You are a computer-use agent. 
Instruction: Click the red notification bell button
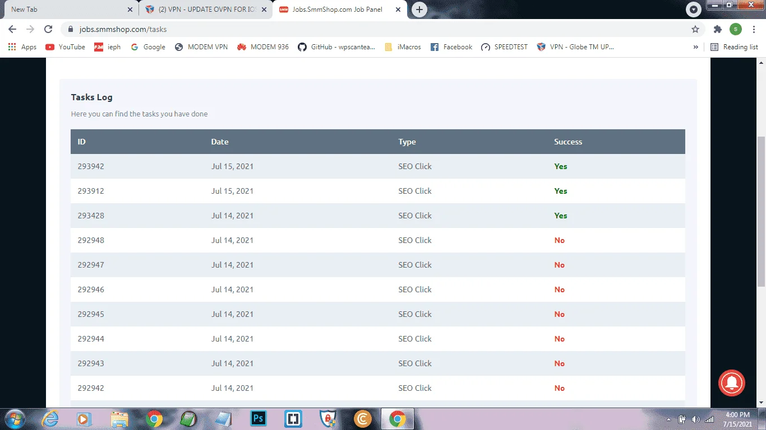[732, 384]
